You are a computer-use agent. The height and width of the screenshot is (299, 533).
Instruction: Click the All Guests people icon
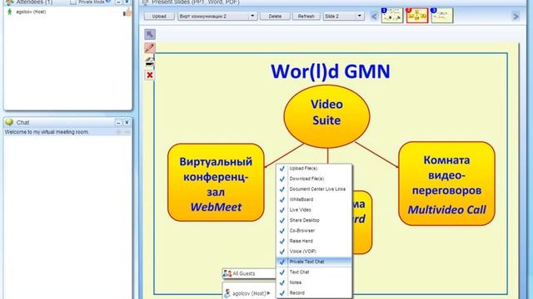(227, 273)
